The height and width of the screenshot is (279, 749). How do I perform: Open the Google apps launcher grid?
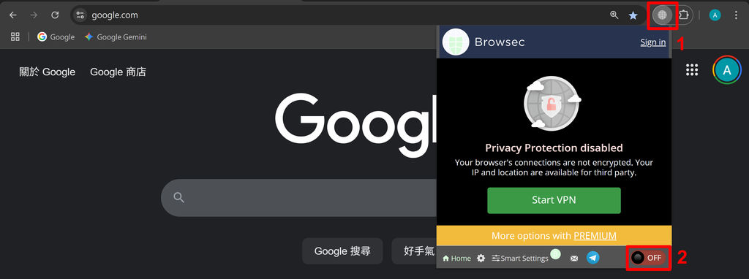(x=692, y=70)
